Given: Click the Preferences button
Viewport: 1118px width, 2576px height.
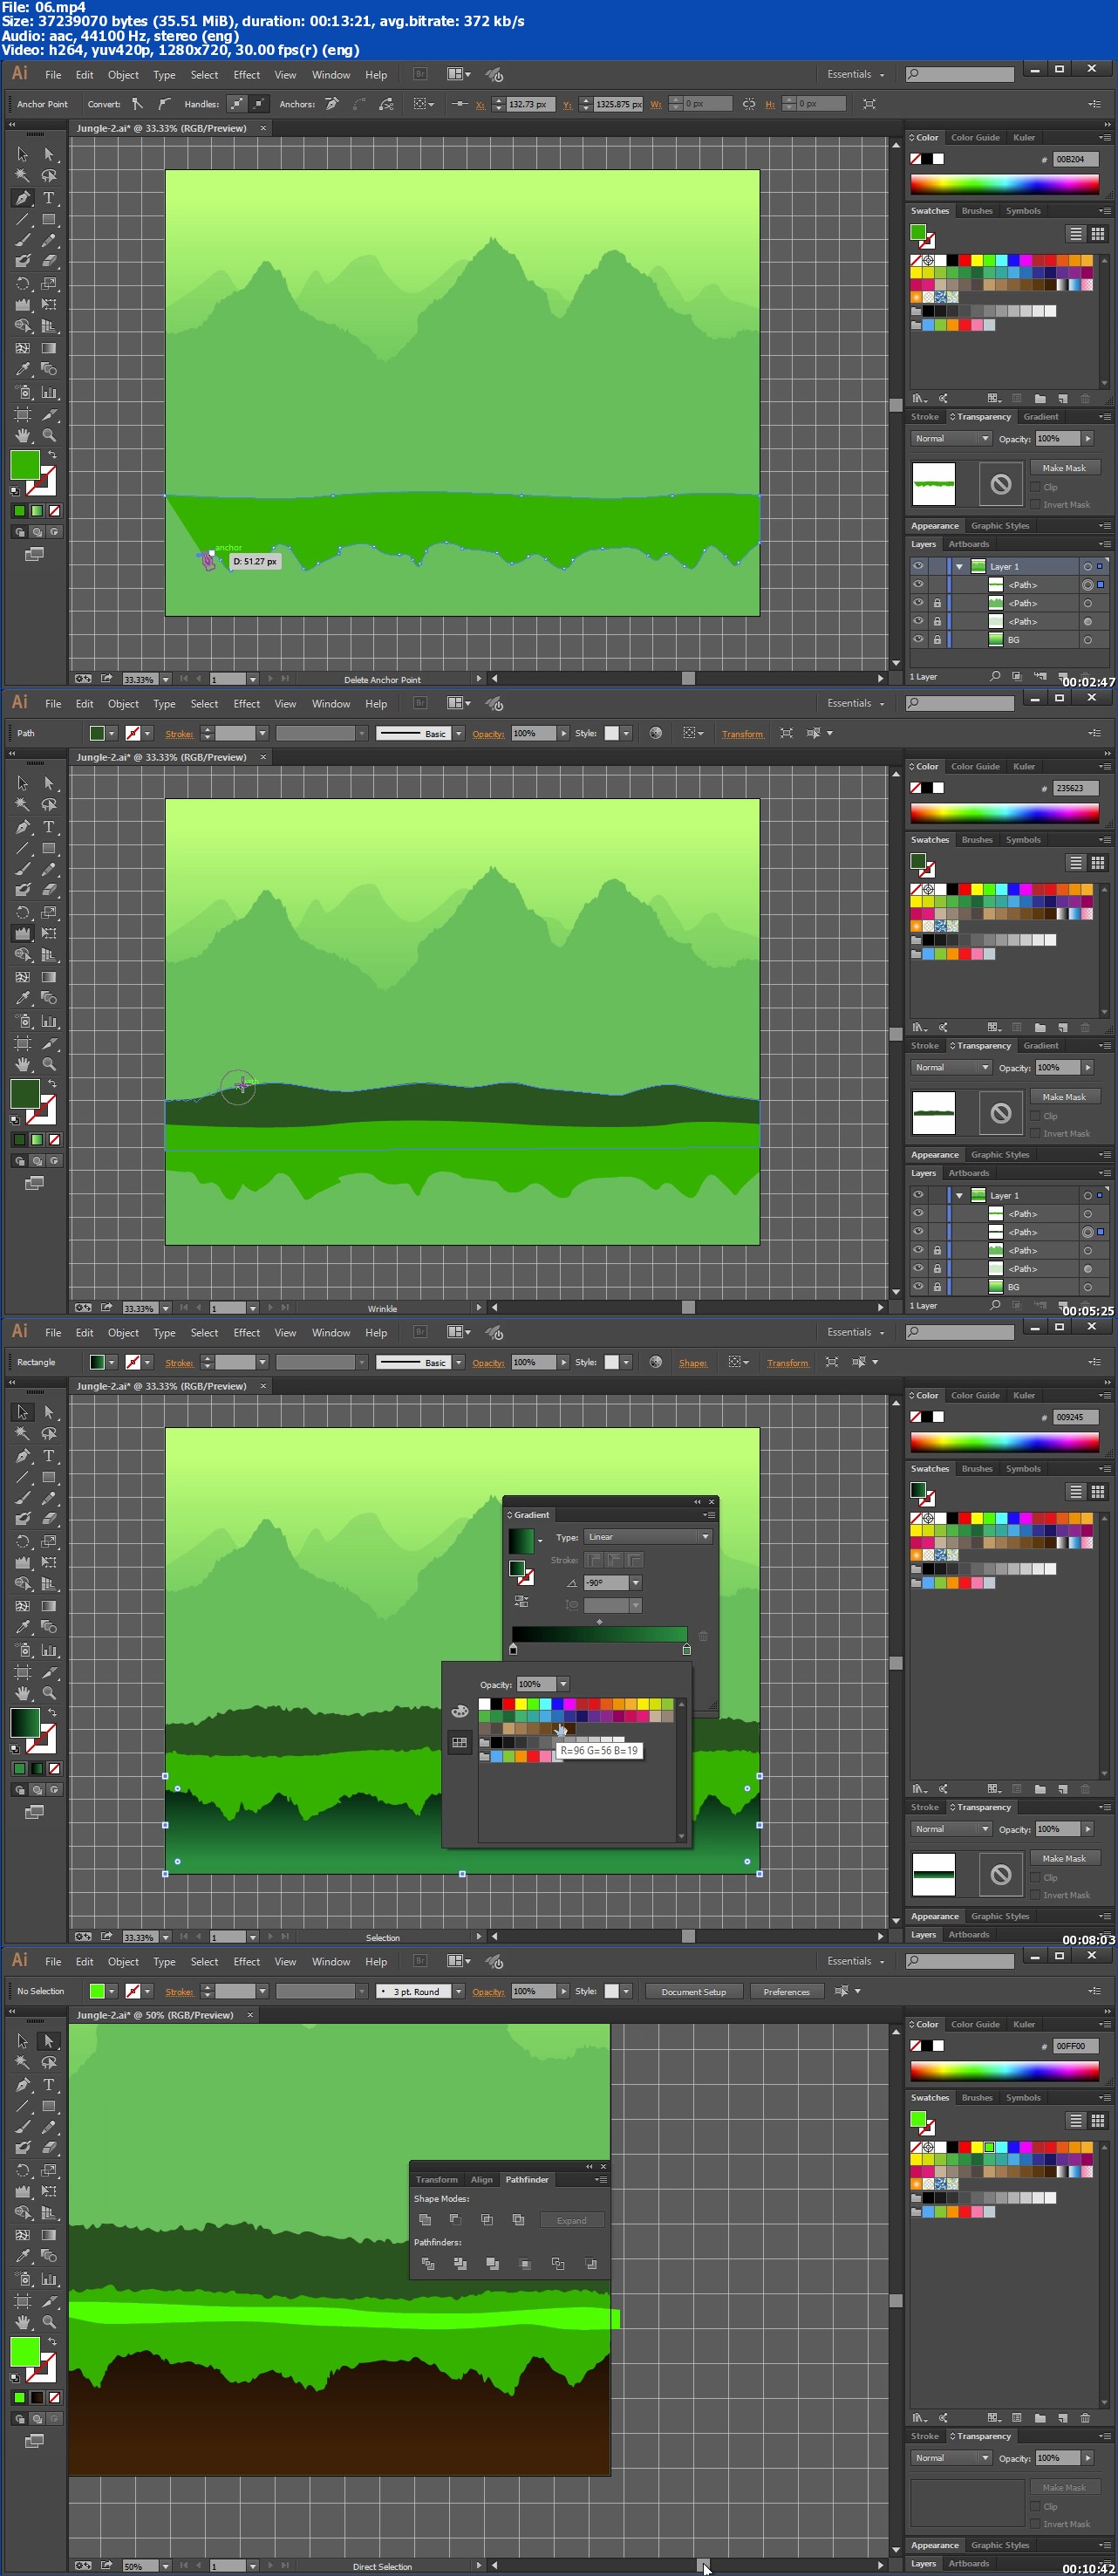Looking at the screenshot, I should click(x=786, y=1991).
